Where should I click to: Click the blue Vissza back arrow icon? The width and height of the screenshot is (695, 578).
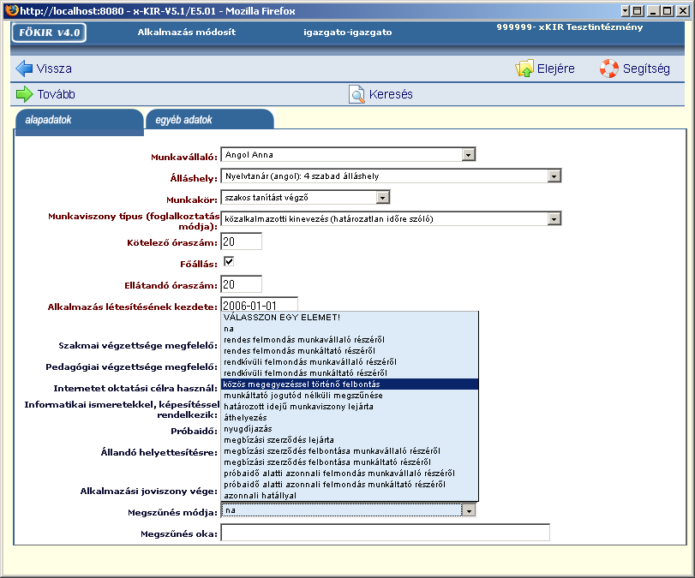click(x=24, y=69)
